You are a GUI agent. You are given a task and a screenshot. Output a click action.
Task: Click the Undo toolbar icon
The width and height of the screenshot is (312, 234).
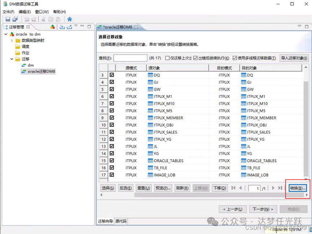(x=27, y=19)
